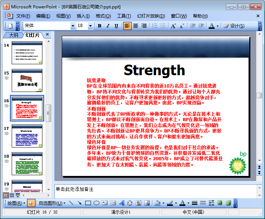The image size is (265, 219).
Task: Click Decrease Indent icon
Action: point(193,26)
